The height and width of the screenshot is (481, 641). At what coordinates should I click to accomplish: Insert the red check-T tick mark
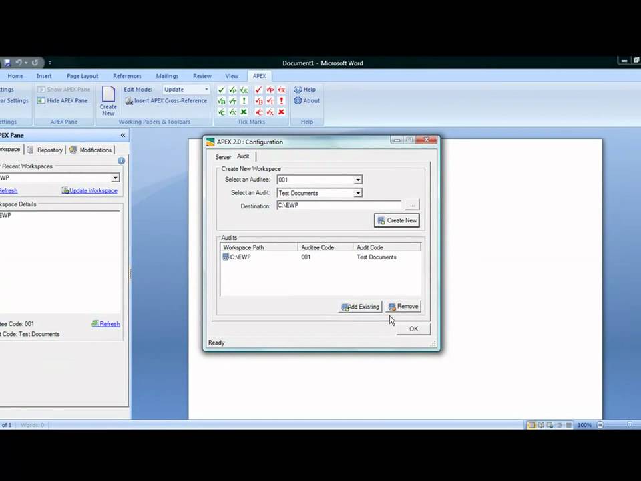(270, 101)
